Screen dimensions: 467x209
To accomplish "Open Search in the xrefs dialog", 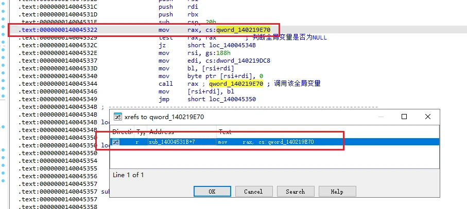I will point(296,192).
